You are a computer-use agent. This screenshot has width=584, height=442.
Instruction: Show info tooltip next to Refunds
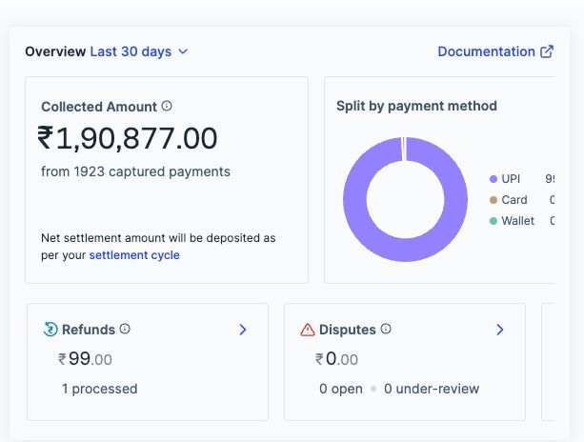coord(125,330)
